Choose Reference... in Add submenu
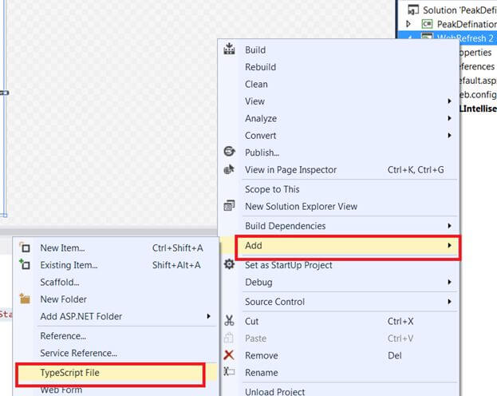The width and height of the screenshot is (497, 396). click(x=116, y=335)
